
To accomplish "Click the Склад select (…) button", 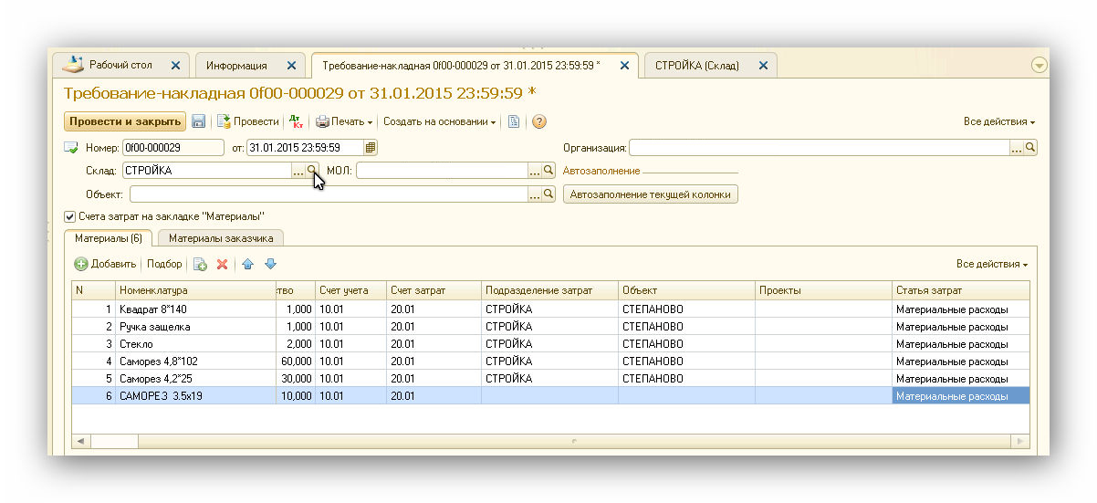I will (x=298, y=170).
